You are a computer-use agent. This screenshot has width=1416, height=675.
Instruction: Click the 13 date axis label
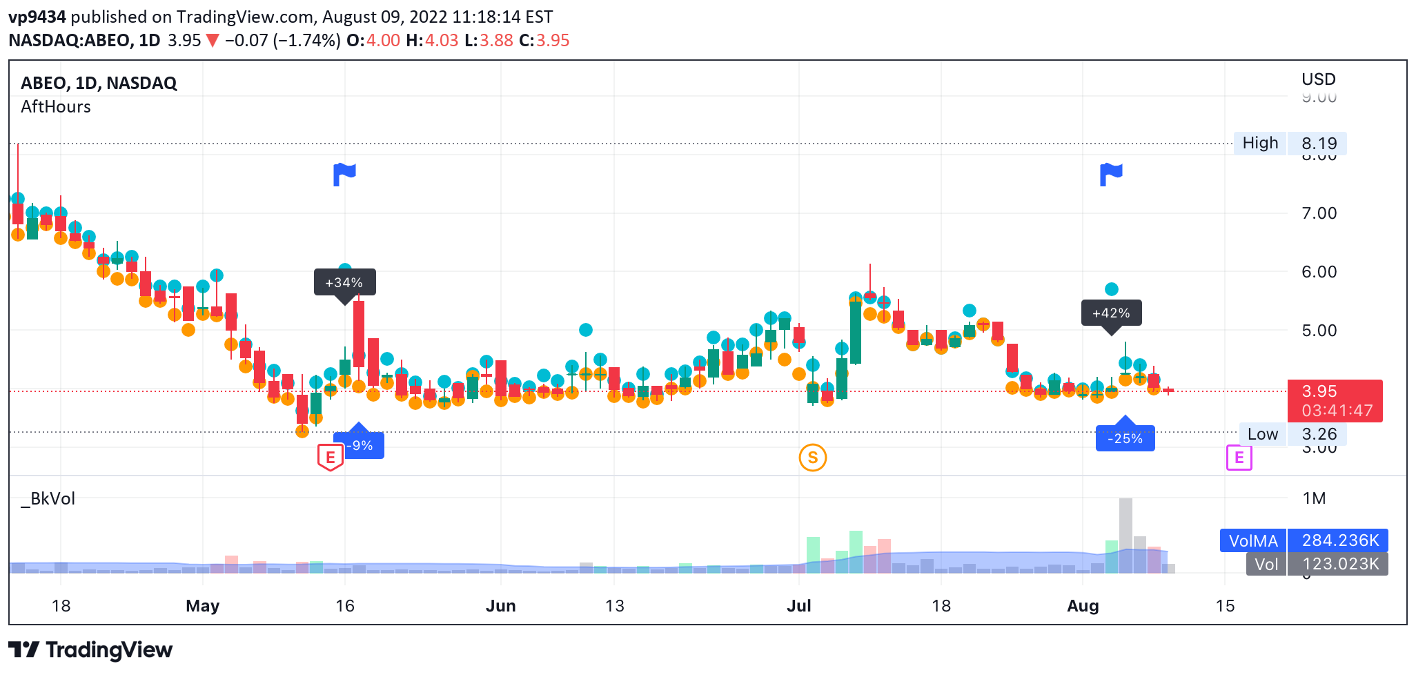(x=614, y=606)
